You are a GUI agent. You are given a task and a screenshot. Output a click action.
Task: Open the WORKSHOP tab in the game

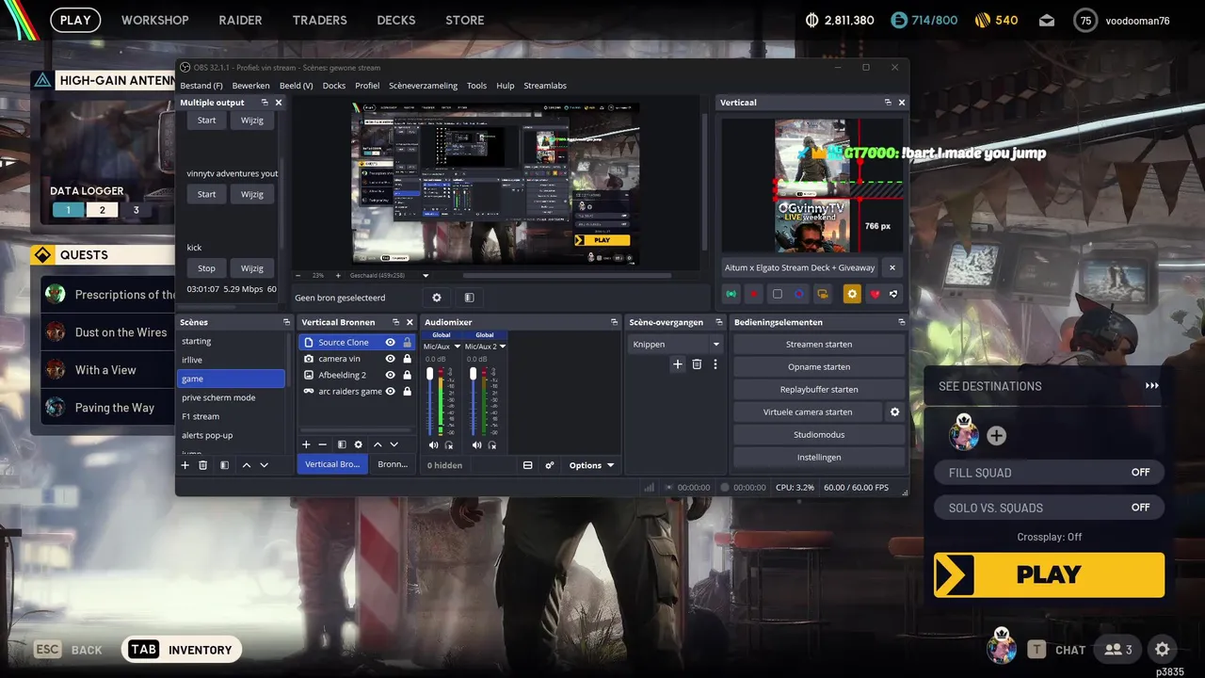click(x=154, y=20)
